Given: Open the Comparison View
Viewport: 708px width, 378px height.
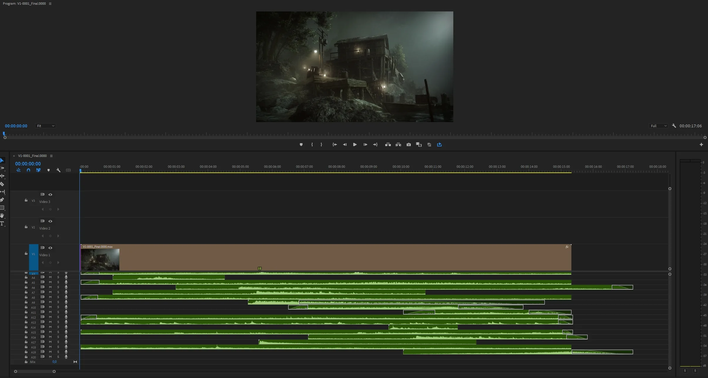Looking at the screenshot, I should point(419,145).
